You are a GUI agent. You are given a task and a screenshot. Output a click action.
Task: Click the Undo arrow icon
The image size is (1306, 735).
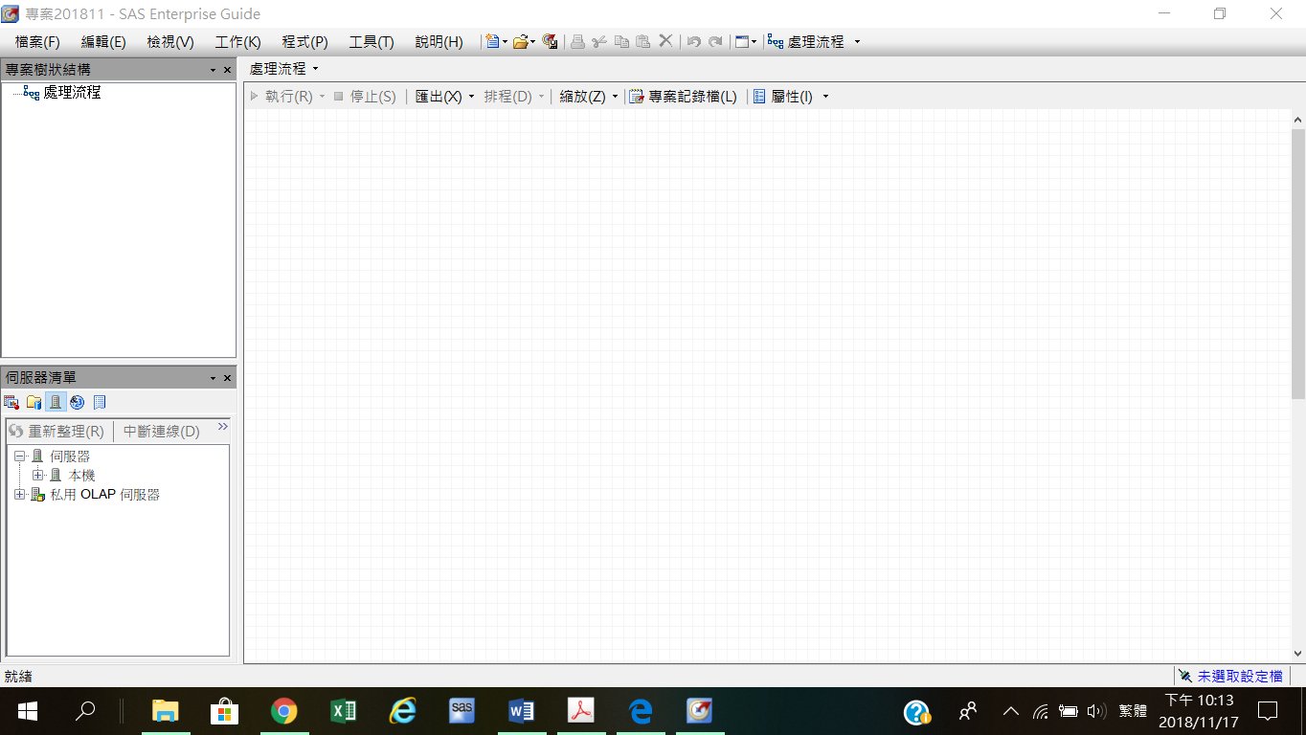[x=694, y=42]
